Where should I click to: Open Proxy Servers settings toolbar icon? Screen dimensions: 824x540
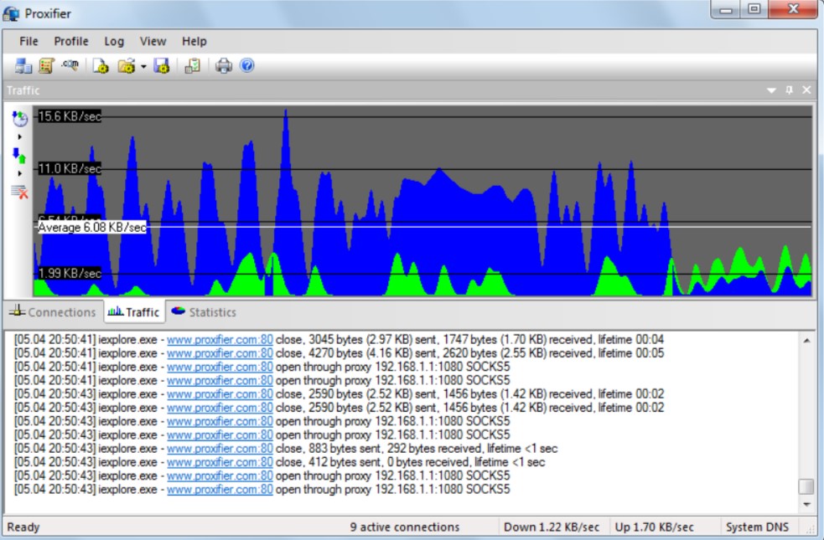pyautogui.click(x=23, y=66)
